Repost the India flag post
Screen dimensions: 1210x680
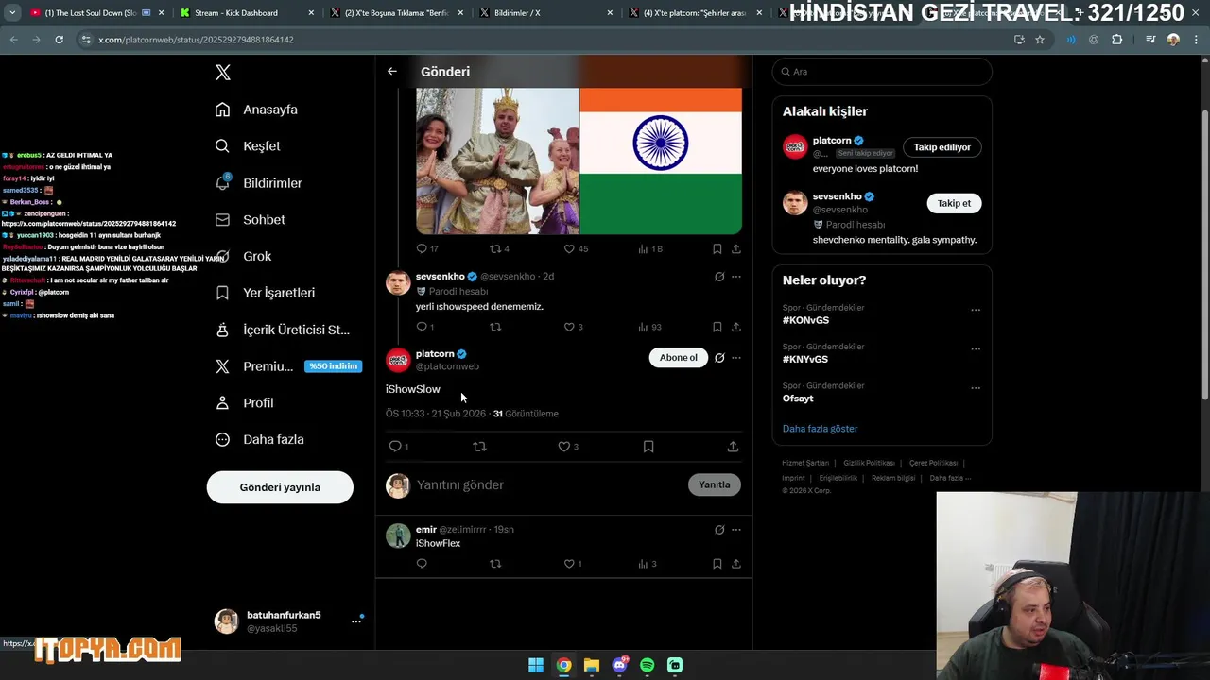pos(494,249)
